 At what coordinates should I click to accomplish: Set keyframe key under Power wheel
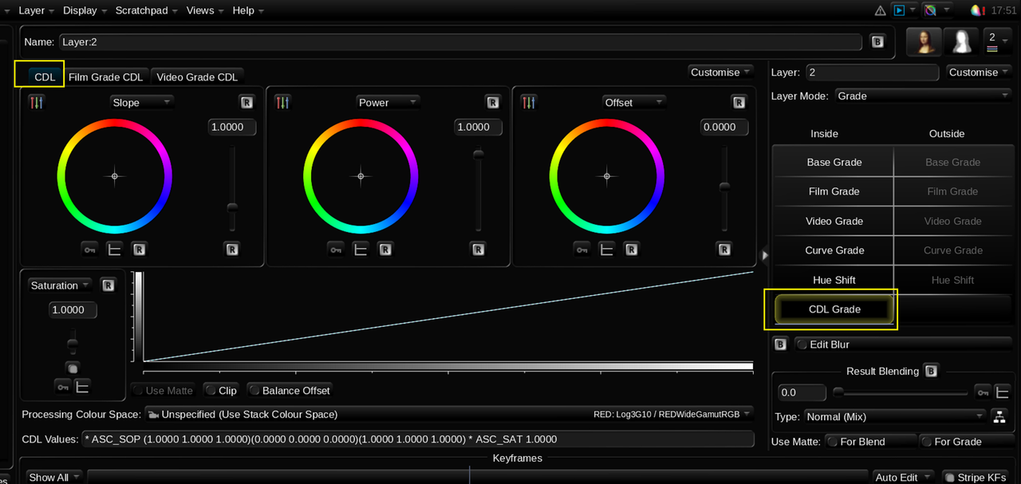[337, 250]
